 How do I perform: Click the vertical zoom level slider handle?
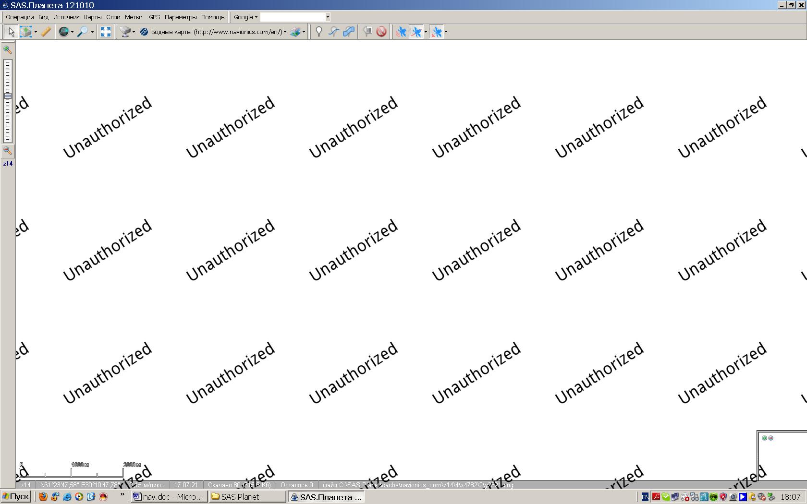(8, 96)
